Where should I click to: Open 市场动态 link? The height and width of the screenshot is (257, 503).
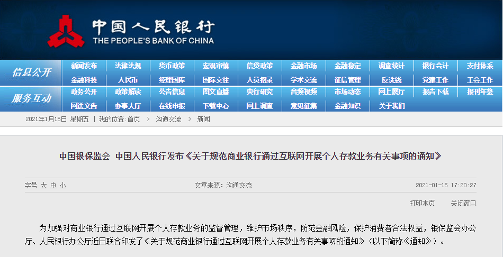tap(347, 91)
